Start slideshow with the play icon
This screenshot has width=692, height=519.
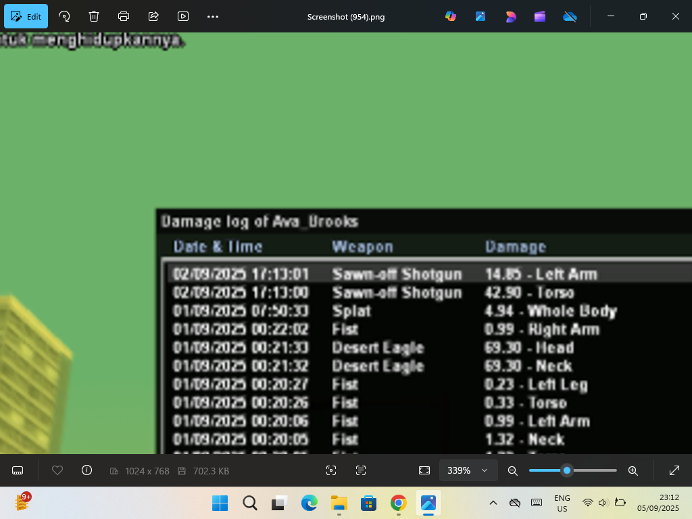183,16
